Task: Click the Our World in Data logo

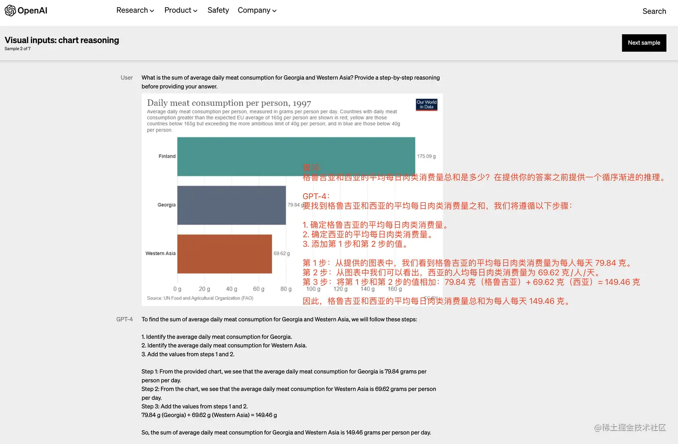Action: coord(426,104)
